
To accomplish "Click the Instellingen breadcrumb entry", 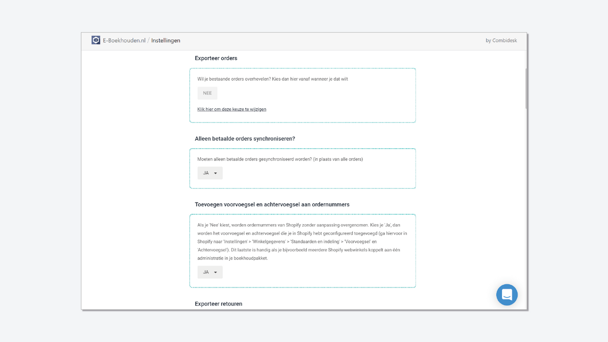I will coord(165,40).
